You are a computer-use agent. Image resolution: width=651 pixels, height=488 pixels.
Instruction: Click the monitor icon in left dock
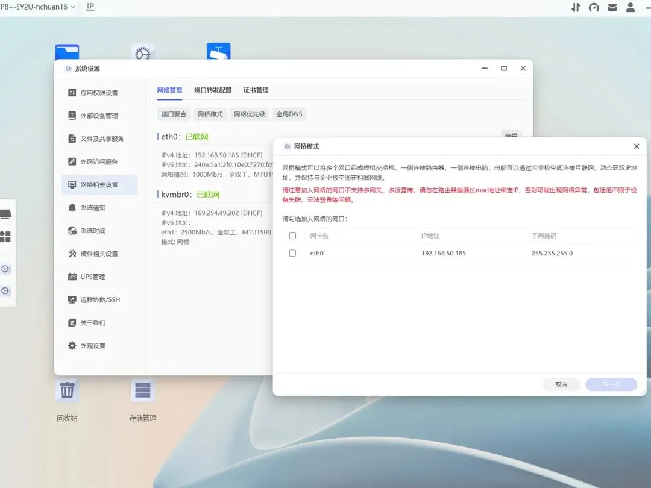5,214
